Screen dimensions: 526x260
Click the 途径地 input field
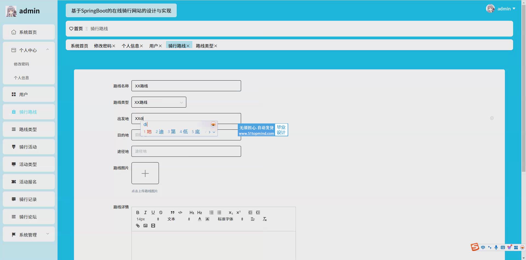point(186,151)
